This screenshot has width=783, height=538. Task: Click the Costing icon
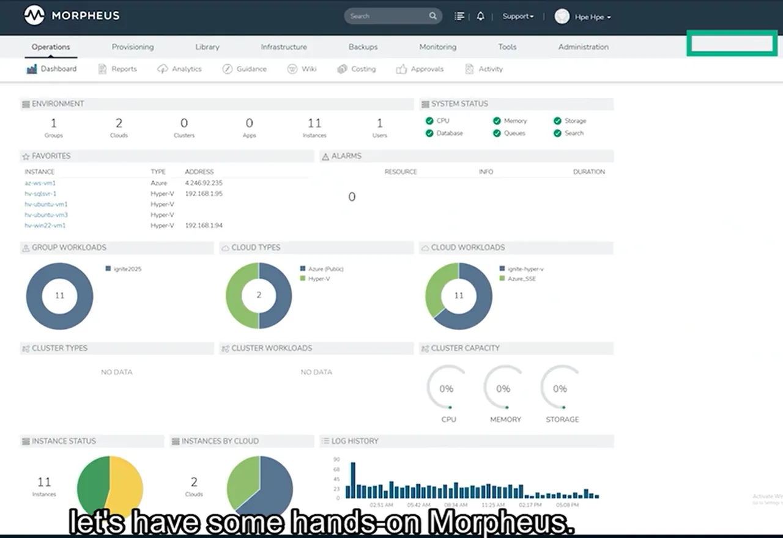tap(342, 69)
